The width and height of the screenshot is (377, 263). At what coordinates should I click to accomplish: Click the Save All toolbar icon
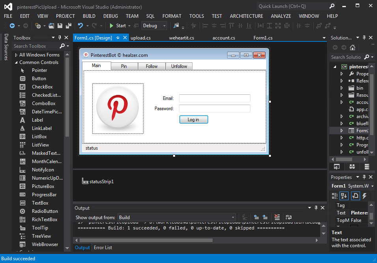[69, 26]
